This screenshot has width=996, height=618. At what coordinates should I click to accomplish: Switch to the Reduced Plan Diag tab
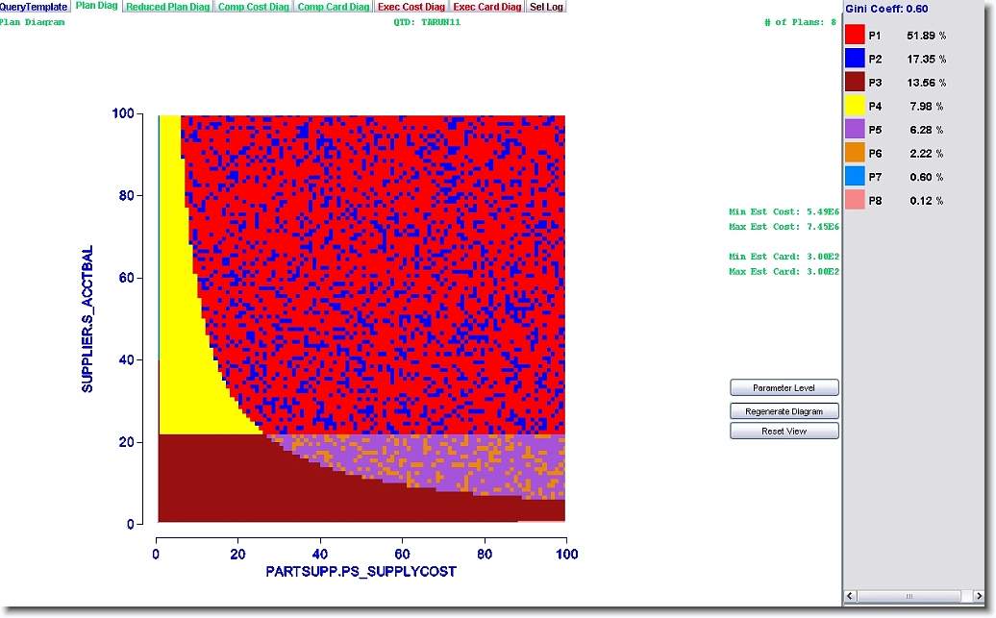point(167,7)
